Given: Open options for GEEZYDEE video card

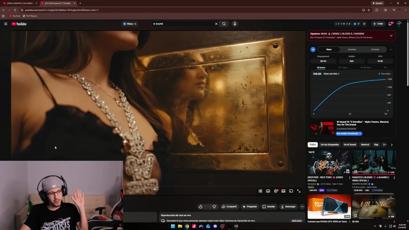Looking at the screenshot, I should pyautogui.click(x=350, y=178).
